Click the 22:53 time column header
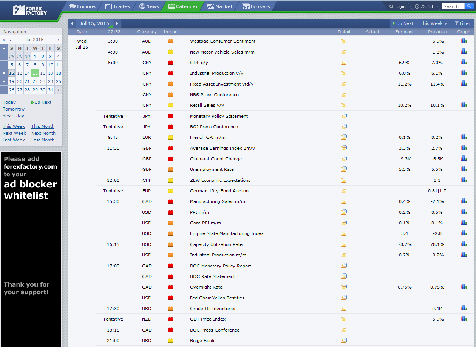This screenshot has width=476, height=347. point(114,32)
